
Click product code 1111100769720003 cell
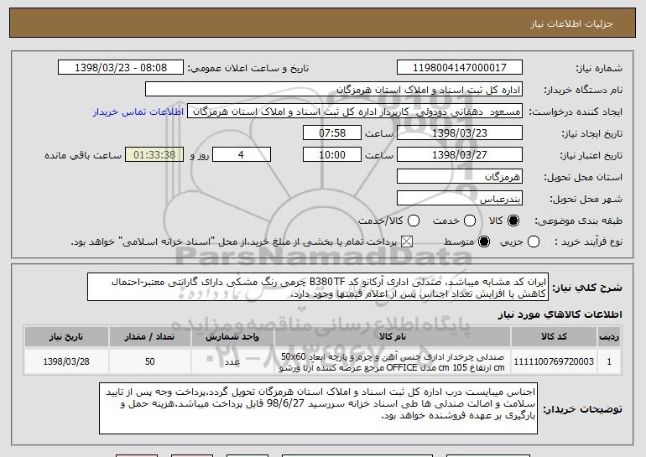point(554,361)
